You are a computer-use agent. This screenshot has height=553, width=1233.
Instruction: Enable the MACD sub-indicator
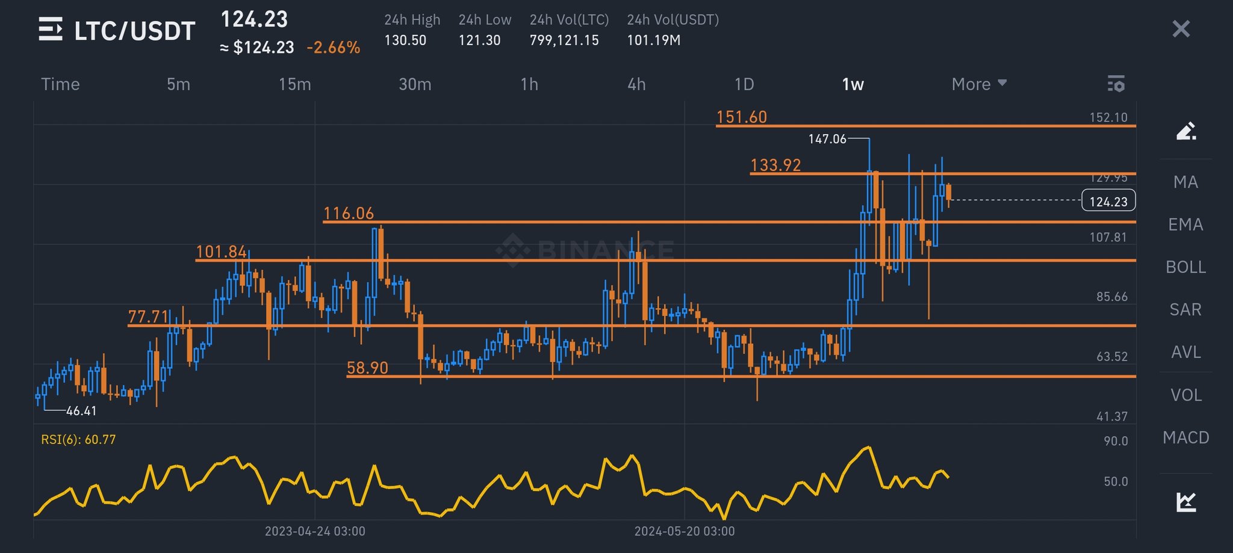(1185, 437)
